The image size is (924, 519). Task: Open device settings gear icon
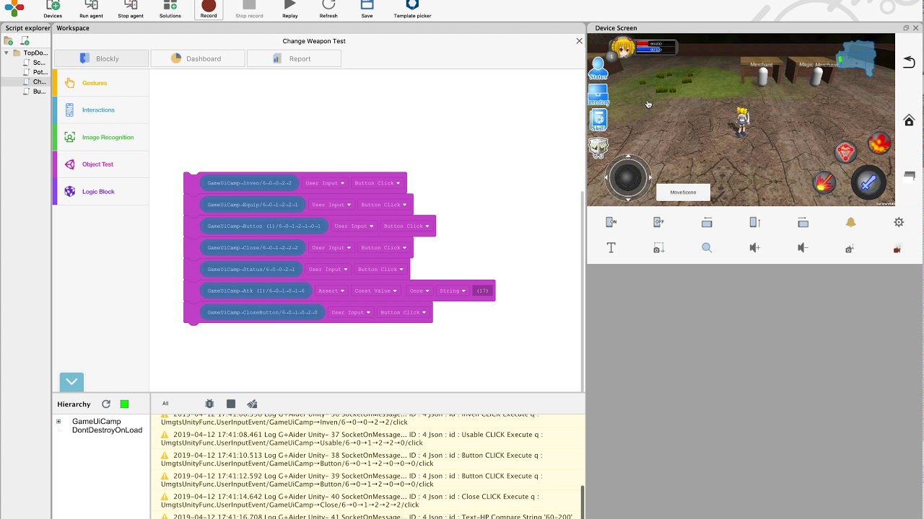pyautogui.click(x=899, y=222)
